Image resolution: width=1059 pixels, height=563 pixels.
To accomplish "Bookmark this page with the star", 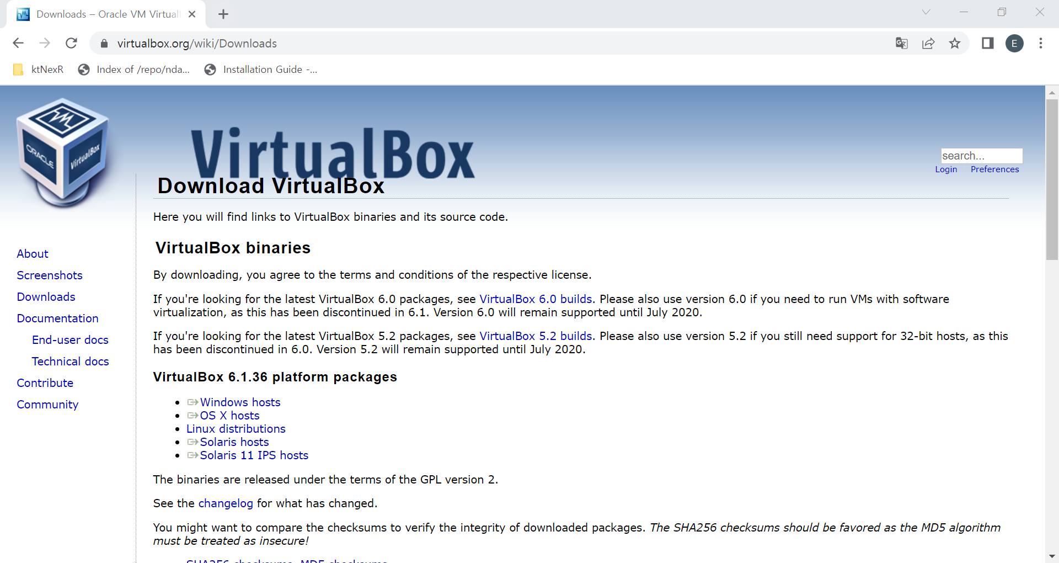I will pyautogui.click(x=955, y=43).
